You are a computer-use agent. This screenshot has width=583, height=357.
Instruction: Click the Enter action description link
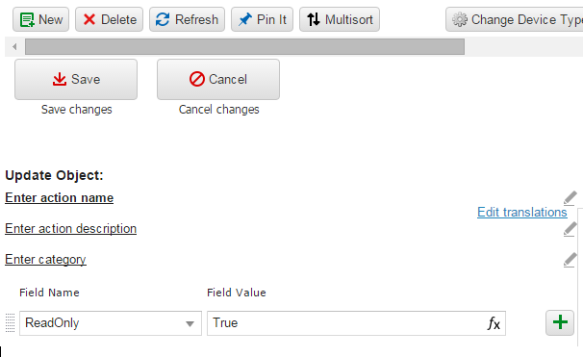[70, 229]
